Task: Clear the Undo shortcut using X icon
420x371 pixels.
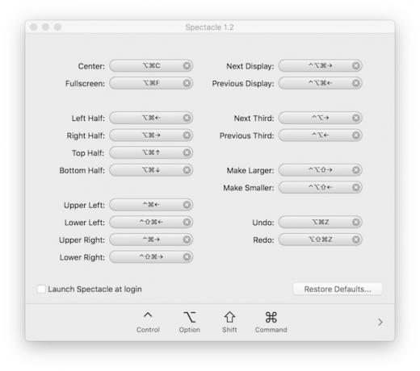Action: (x=355, y=222)
